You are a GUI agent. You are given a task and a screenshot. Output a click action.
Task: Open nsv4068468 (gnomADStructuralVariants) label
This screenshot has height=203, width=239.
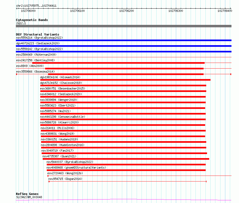(76, 168)
